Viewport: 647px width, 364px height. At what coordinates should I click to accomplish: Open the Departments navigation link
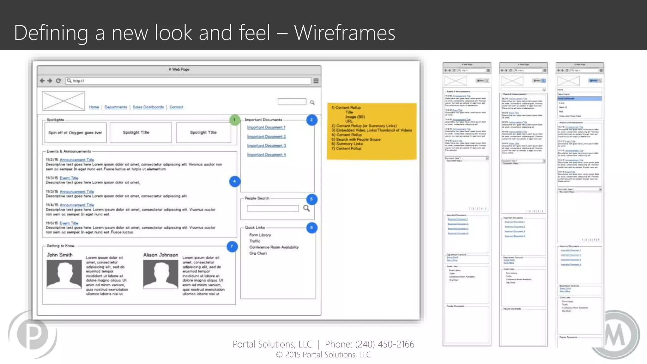(x=116, y=107)
